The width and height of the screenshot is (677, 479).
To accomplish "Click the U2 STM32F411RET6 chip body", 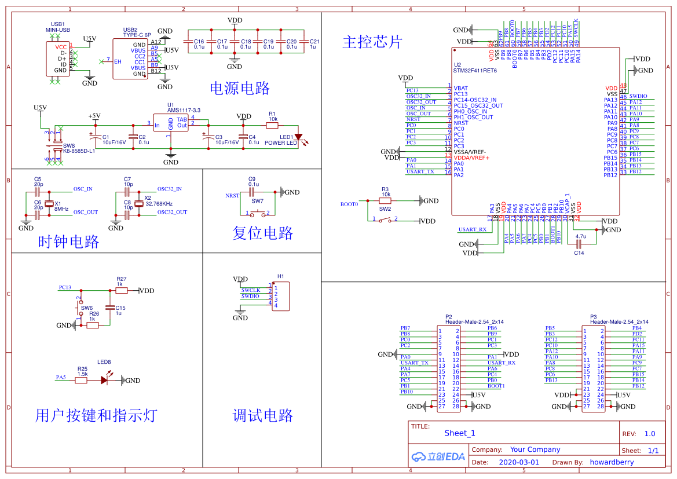I will [535, 131].
